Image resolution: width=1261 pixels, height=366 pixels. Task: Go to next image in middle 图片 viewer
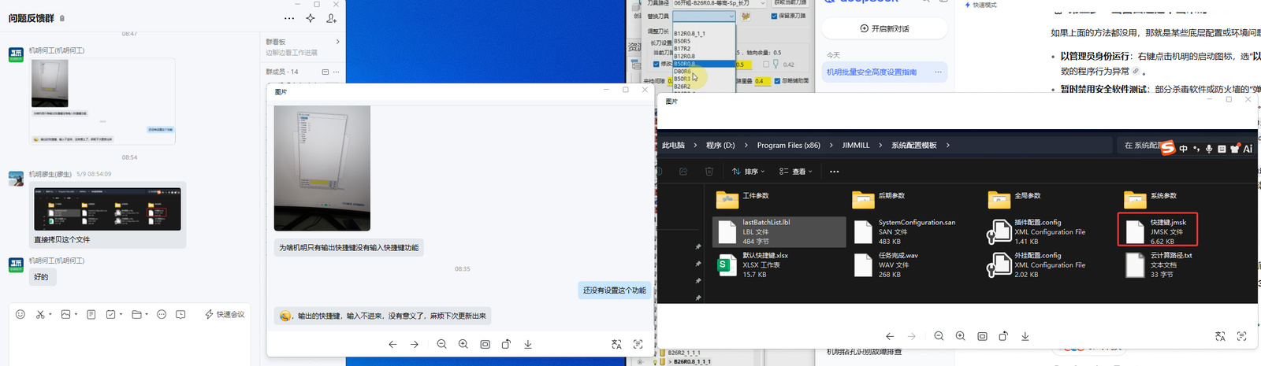coord(415,344)
